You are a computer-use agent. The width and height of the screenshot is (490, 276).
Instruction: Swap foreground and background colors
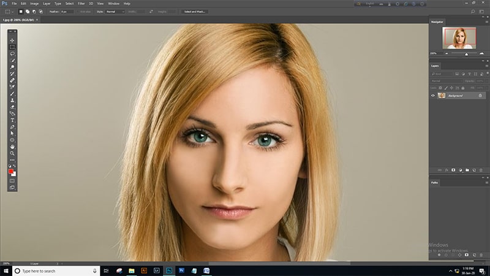(x=14, y=166)
